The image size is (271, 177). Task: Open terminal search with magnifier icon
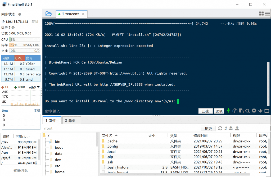point(247,111)
